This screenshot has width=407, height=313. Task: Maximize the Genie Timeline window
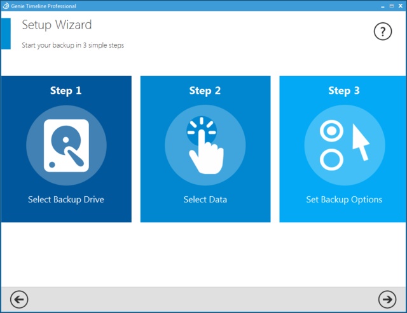tap(390, 6)
